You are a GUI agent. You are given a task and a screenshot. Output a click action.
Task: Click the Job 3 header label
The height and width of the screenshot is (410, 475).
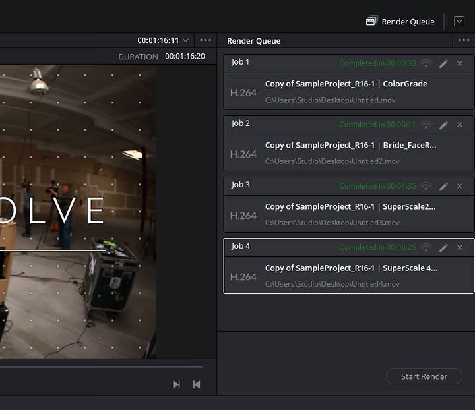coord(241,185)
